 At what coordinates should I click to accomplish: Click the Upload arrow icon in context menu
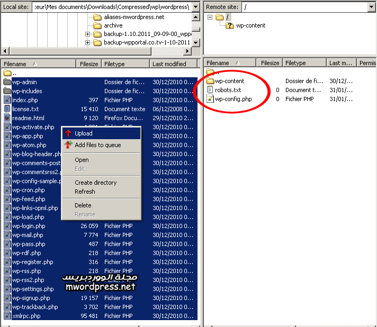[x=68, y=133]
